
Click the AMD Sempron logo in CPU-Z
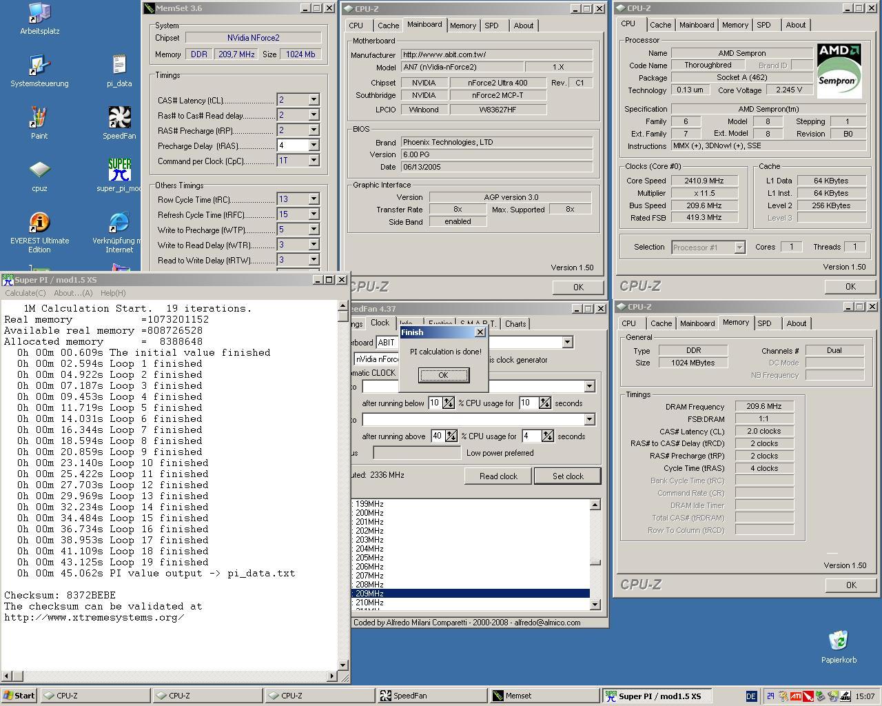tap(839, 70)
